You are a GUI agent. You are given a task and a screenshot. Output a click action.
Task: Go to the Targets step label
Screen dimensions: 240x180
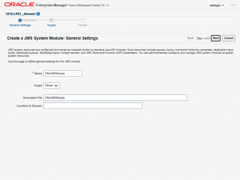(x=51, y=25)
